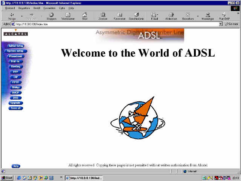
Task: Click the Save all button
Action: [15, 108]
